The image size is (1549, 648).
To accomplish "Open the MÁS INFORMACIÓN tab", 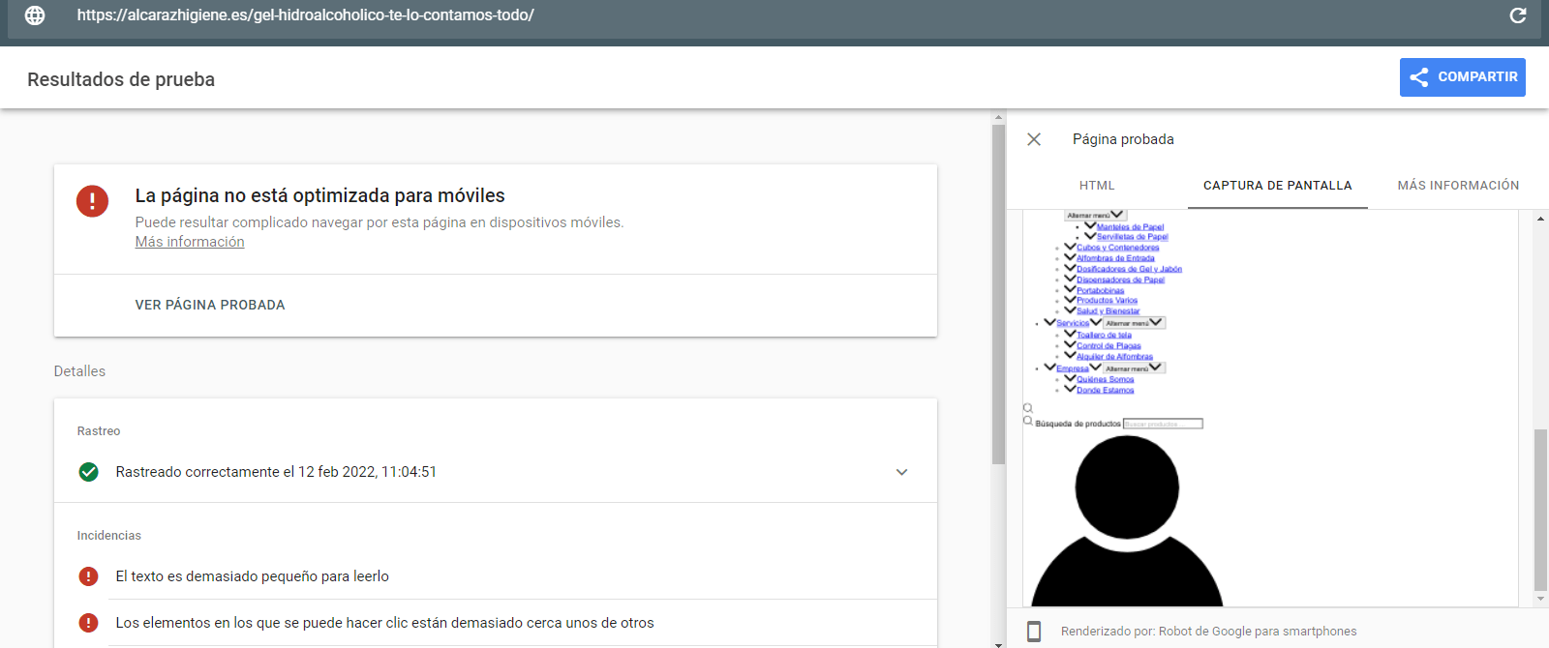I will [1458, 186].
